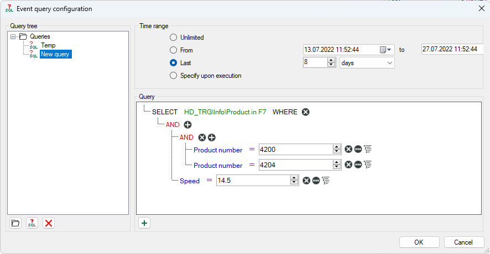The width and height of the screenshot is (490, 254).
Task: Click the Speed value input field
Action: tap(252, 181)
